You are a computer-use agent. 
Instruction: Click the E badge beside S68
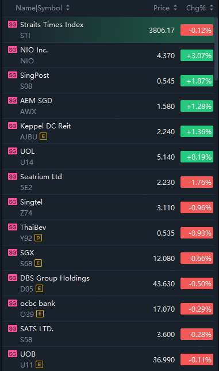[39, 263]
